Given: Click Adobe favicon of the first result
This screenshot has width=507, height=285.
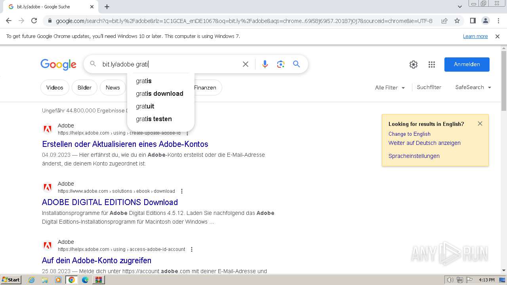Looking at the screenshot, I should [48, 129].
